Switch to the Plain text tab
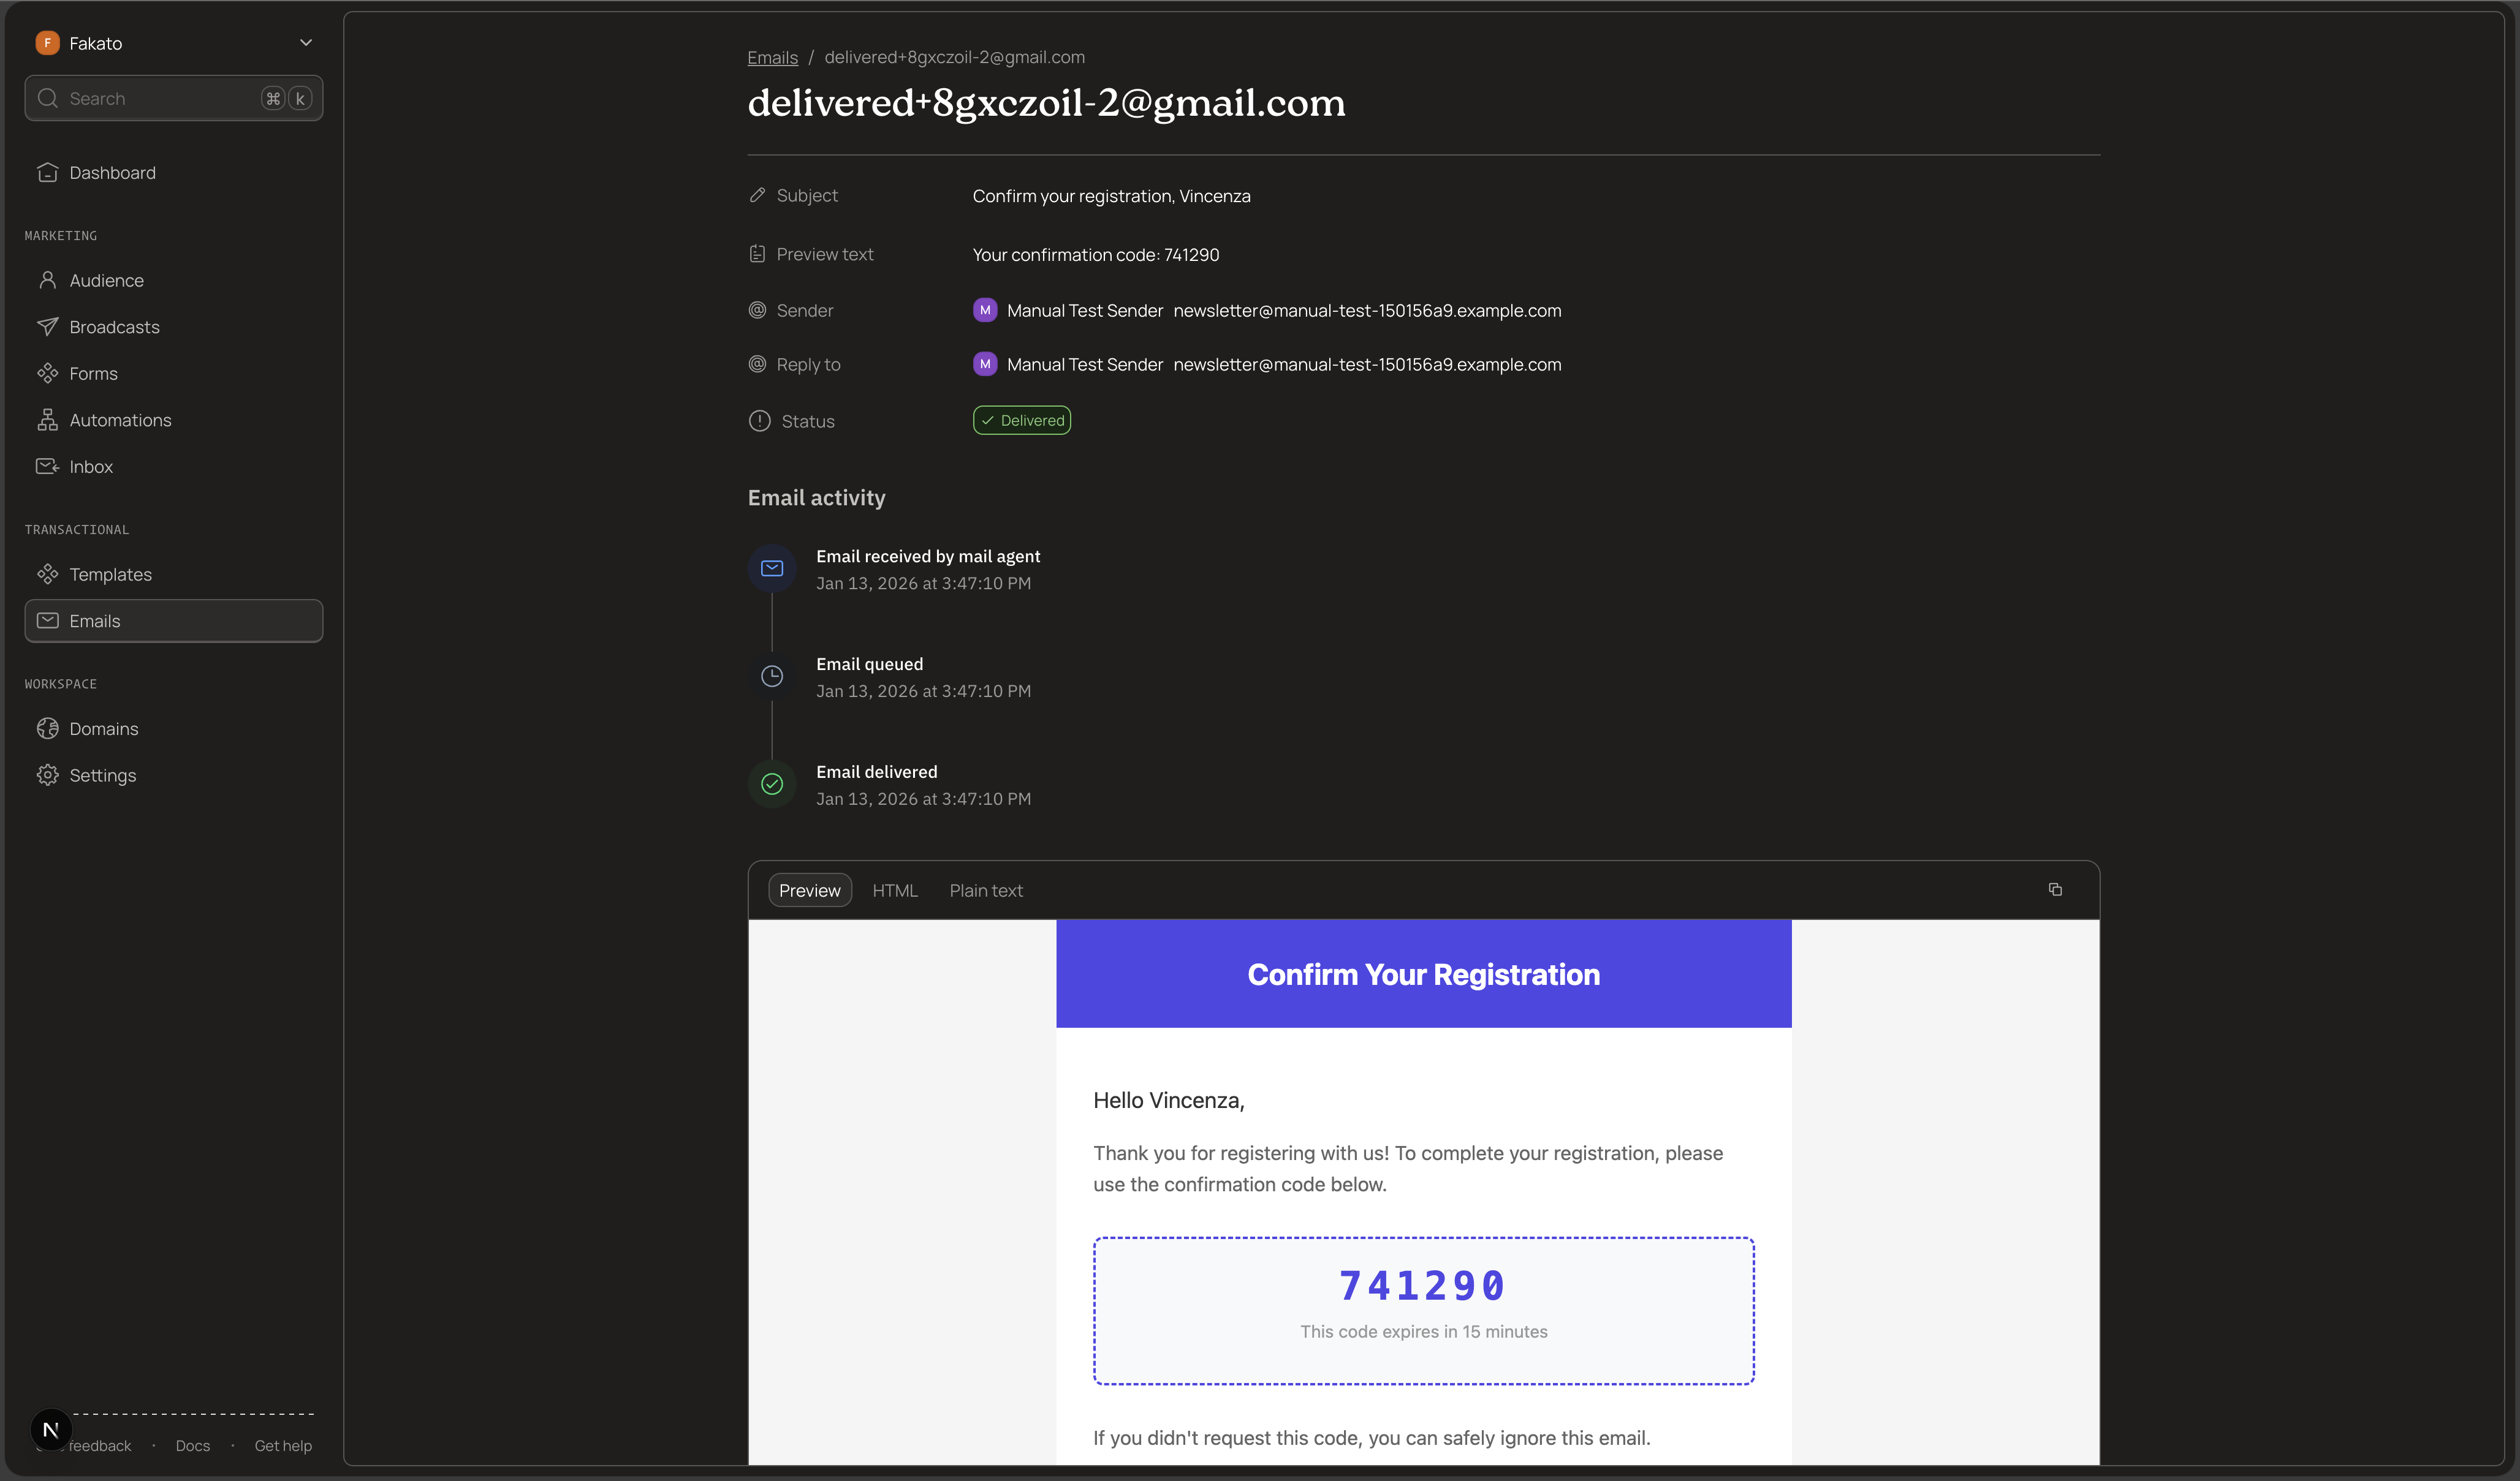Image resolution: width=2520 pixels, height=1481 pixels. coord(985,889)
